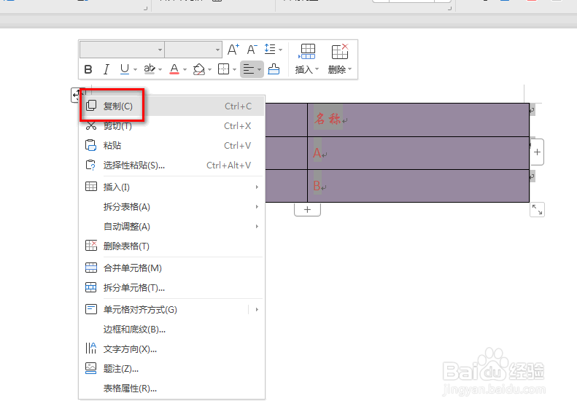Image resolution: width=577 pixels, height=409 pixels.
Task: Toggle bold formatting in mini toolbar
Action: (88, 69)
